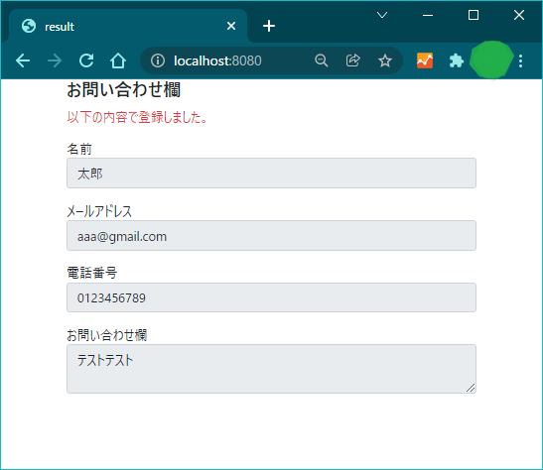Open the orange analytics extension
The height and width of the screenshot is (470, 543).
pyautogui.click(x=425, y=60)
